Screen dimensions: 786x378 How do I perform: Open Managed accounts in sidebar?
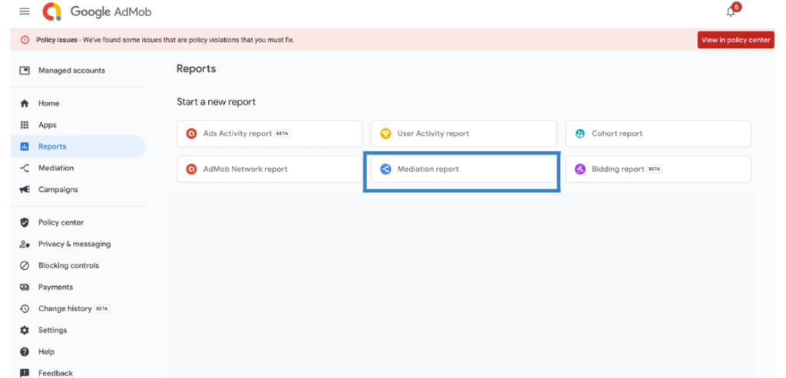tap(71, 71)
